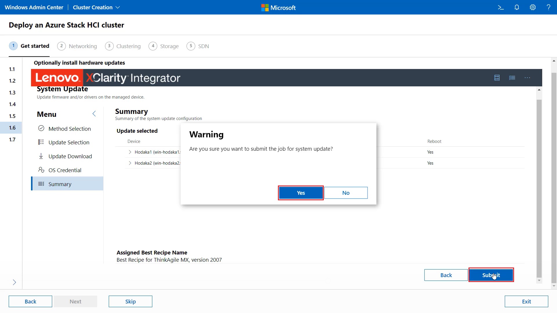557x313 pixels.
Task: Expand the Hodaka2 device row
Action: pos(130,163)
